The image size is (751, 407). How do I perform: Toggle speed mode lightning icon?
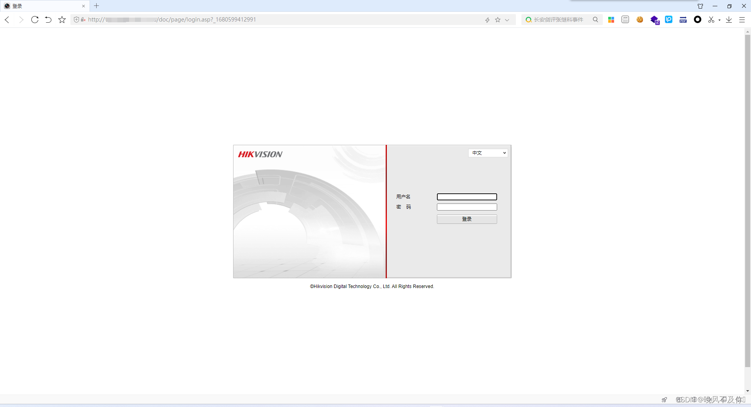(487, 20)
